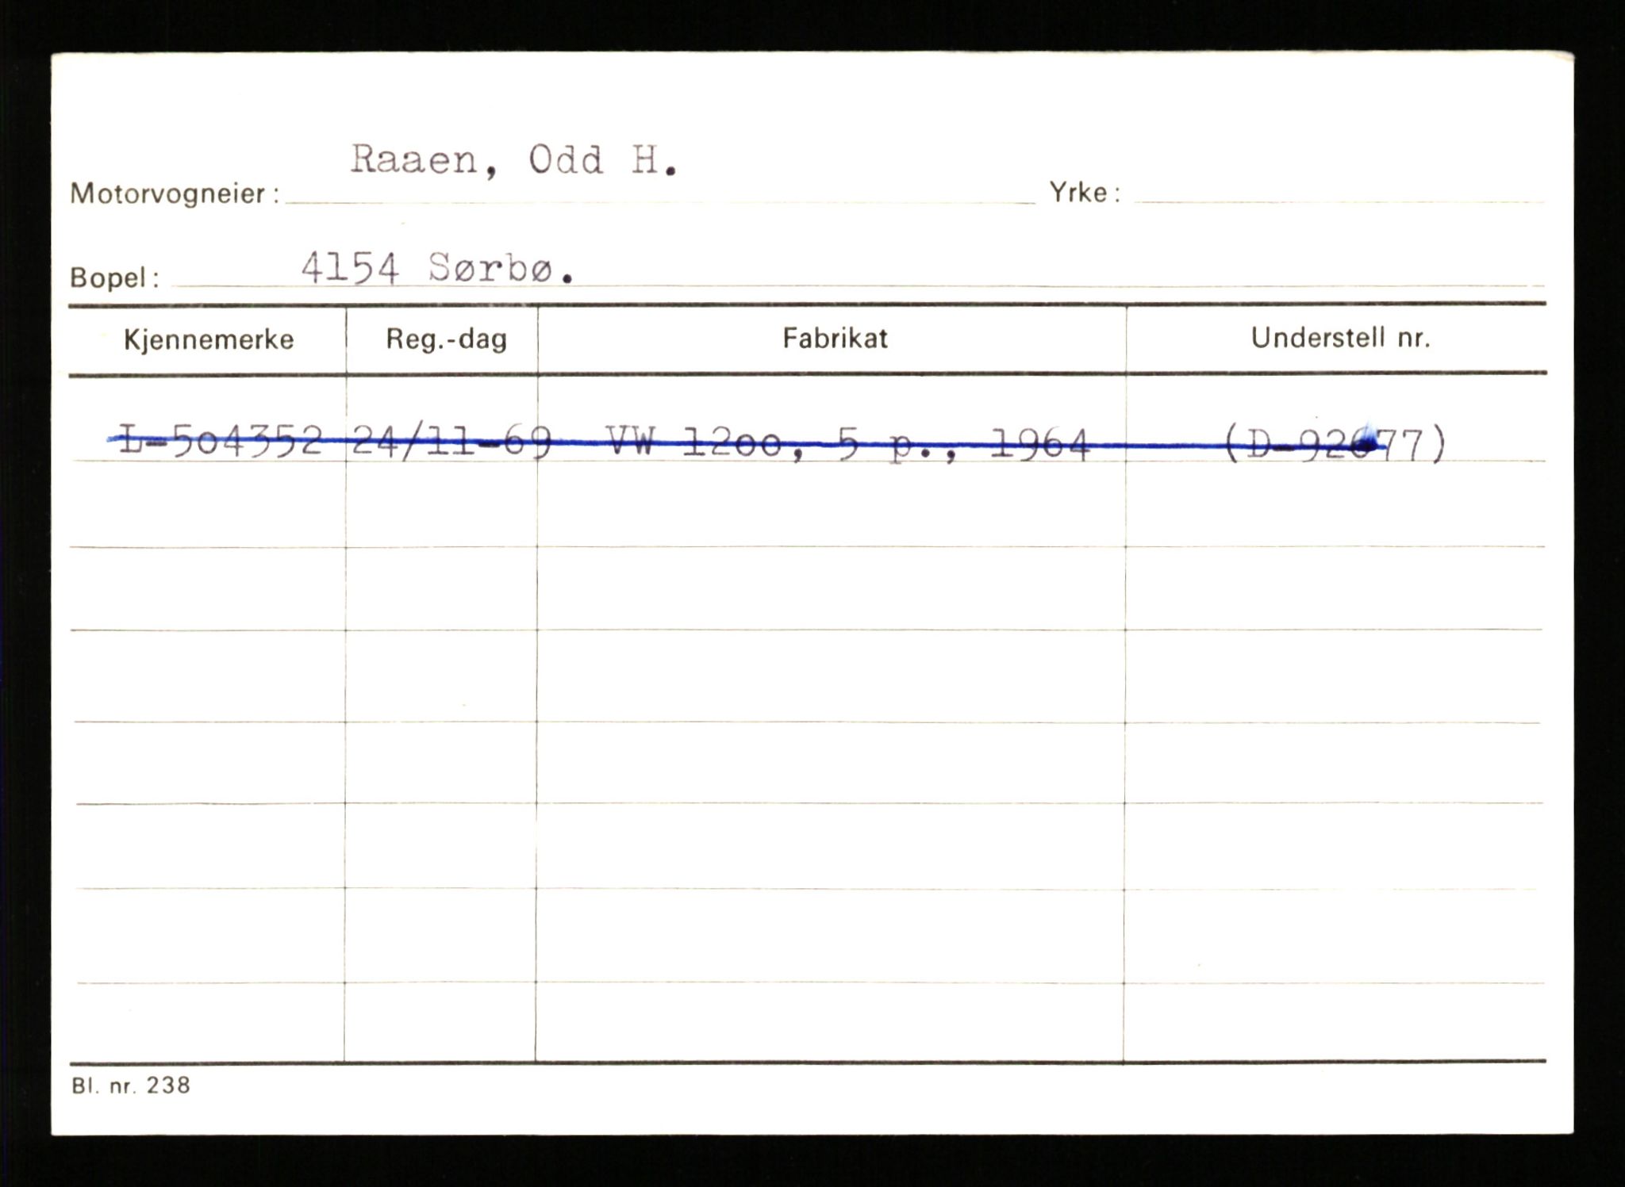Click the owner name 'Raaen, Odd H.'
1625x1187 pixels.
[x=514, y=162]
